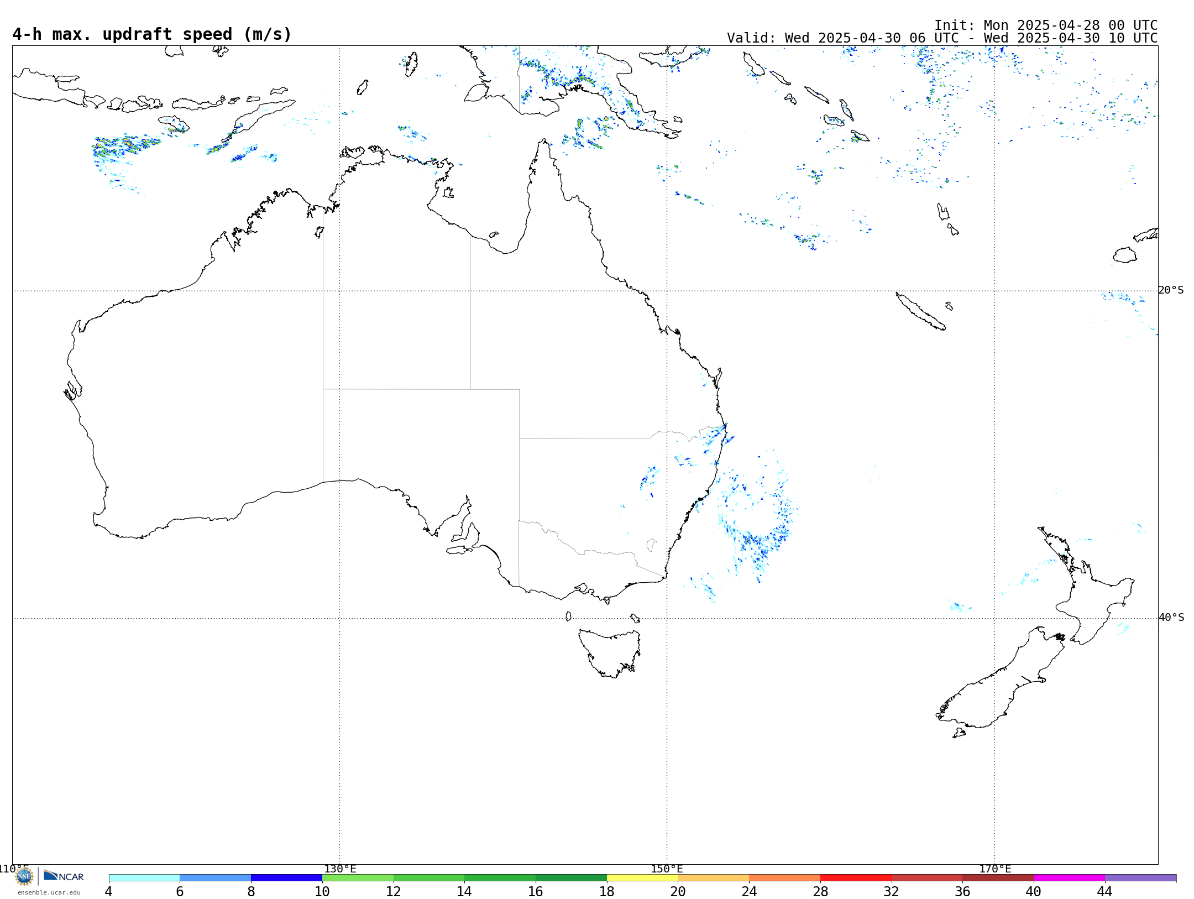Select the muted red 32–36 colorbar swatch
This screenshot has height=899, width=1194.
(927, 877)
